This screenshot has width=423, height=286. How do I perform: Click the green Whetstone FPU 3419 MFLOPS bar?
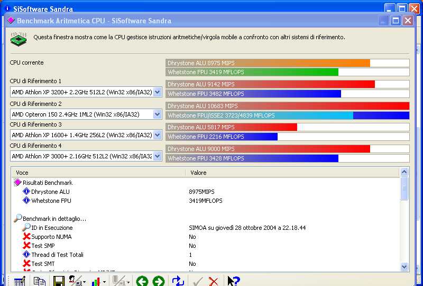click(x=252, y=72)
